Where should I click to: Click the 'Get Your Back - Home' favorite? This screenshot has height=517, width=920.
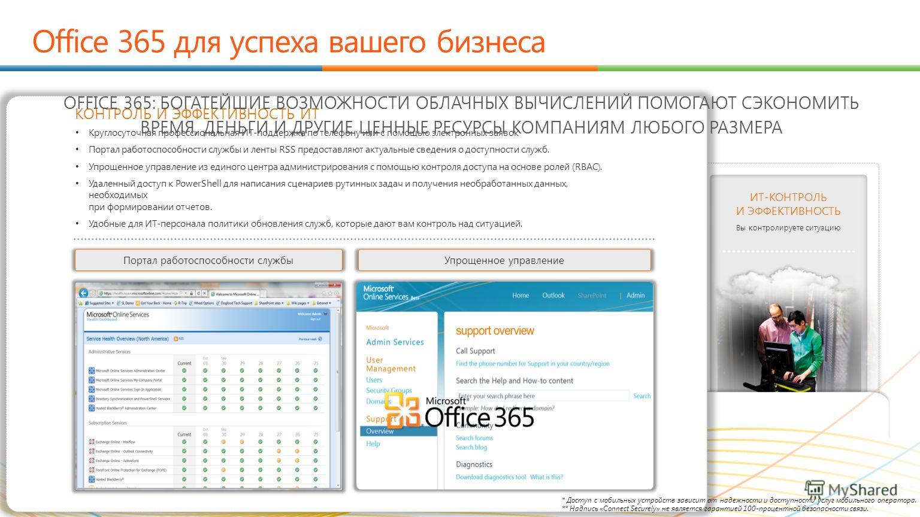click(154, 303)
